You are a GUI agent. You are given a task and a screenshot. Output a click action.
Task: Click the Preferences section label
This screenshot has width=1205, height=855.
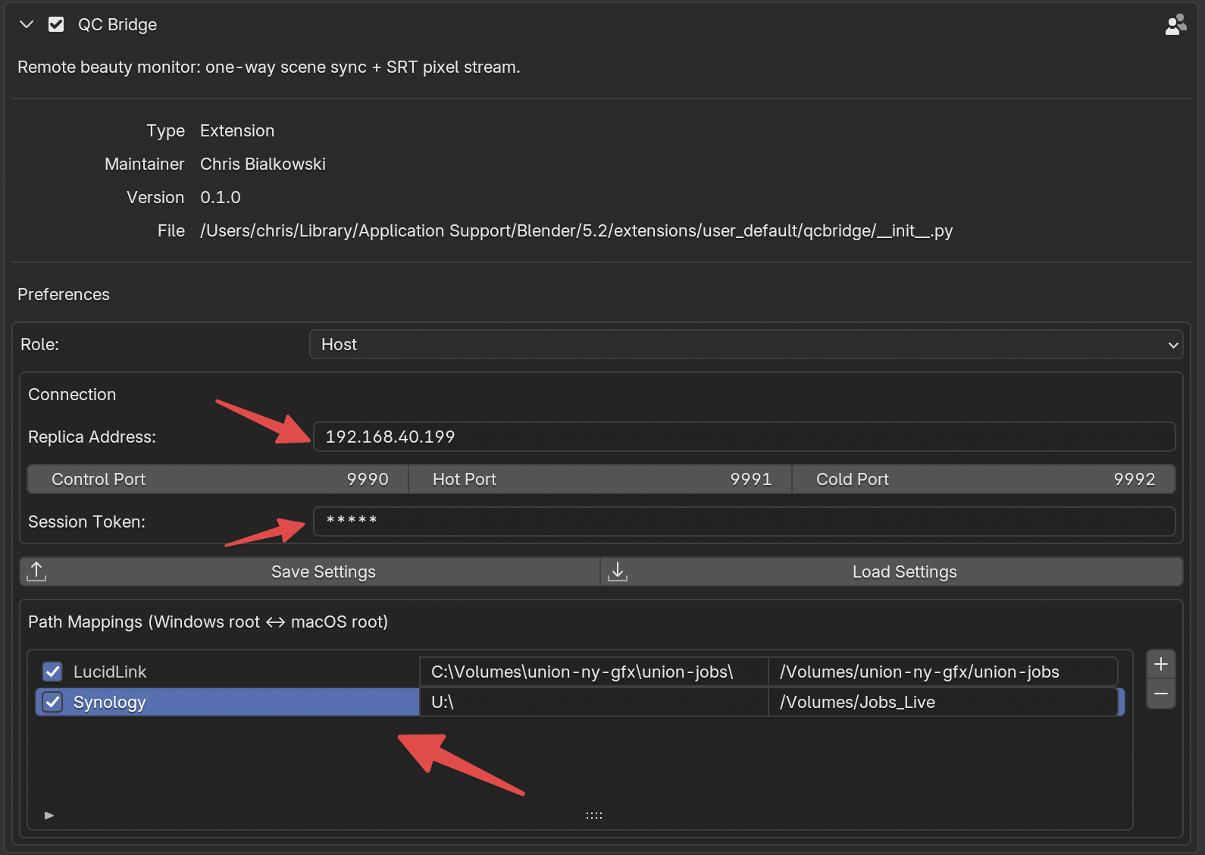(64, 294)
